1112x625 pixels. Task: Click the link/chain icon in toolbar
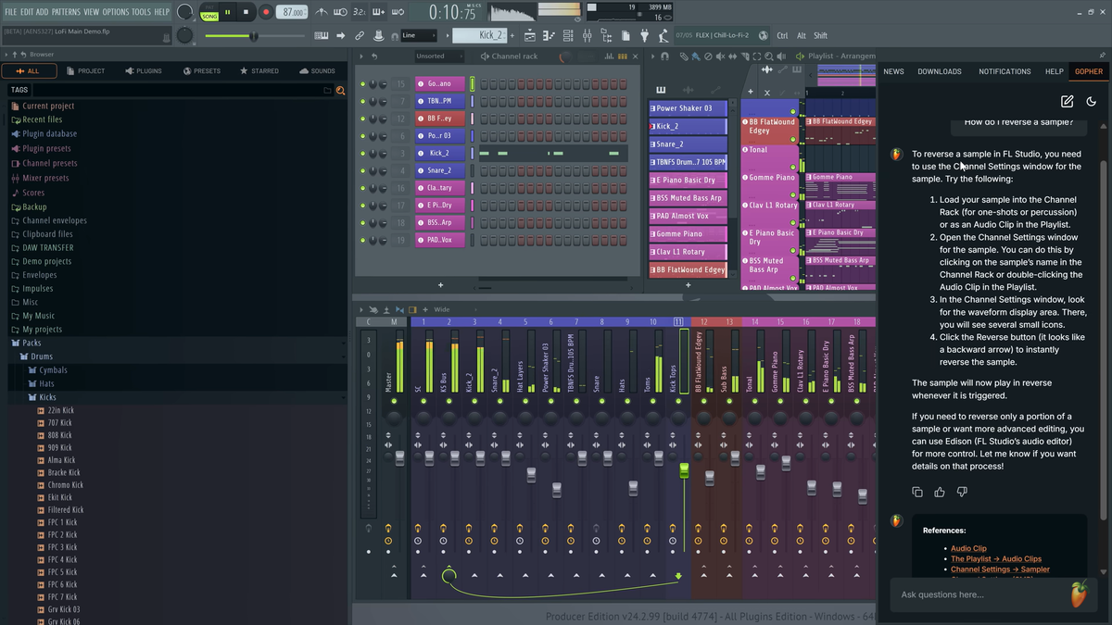coord(360,35)
